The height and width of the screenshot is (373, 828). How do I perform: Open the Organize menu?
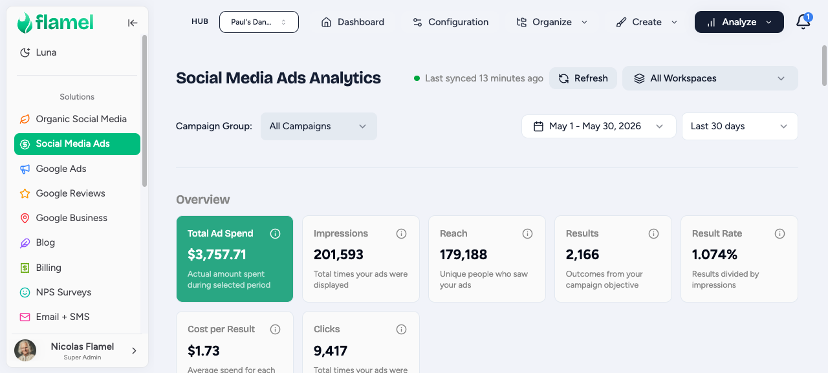click(552, 22)
